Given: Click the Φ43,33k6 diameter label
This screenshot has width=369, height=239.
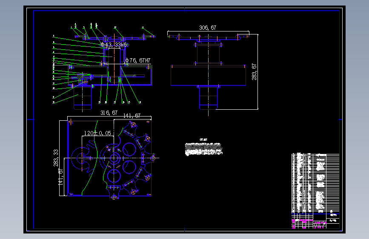Looking at the screenshot, I should 114,45.
